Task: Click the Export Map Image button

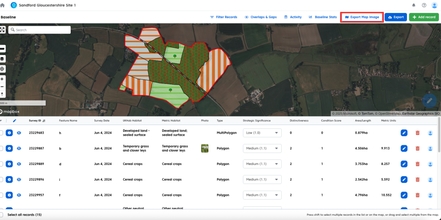Action: (x=362, y=17)
